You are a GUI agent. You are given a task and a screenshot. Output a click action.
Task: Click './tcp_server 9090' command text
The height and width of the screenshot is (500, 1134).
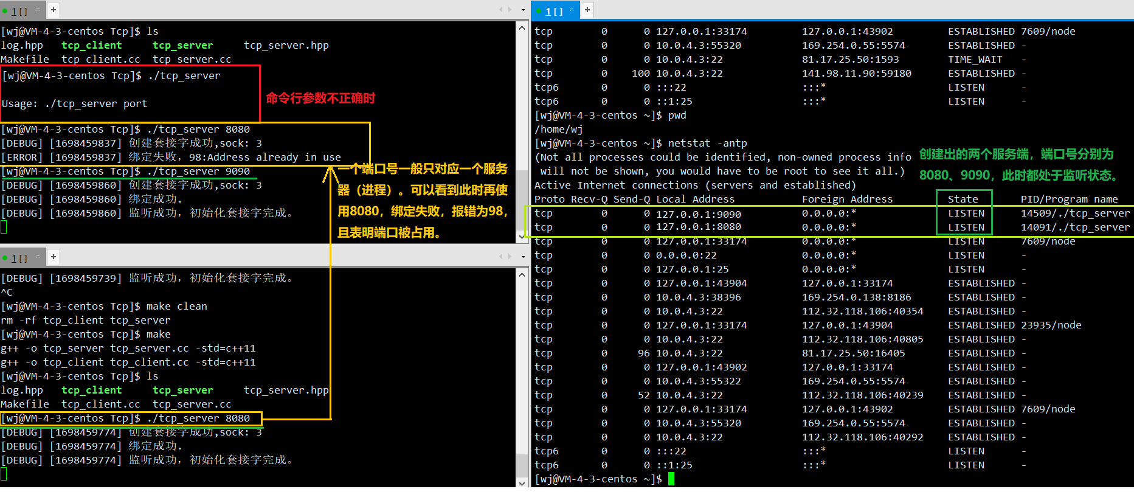coord(198,172)
